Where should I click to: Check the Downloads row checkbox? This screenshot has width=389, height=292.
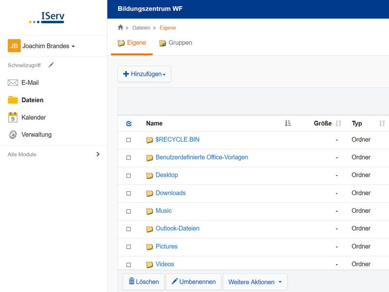coord(128,193)
